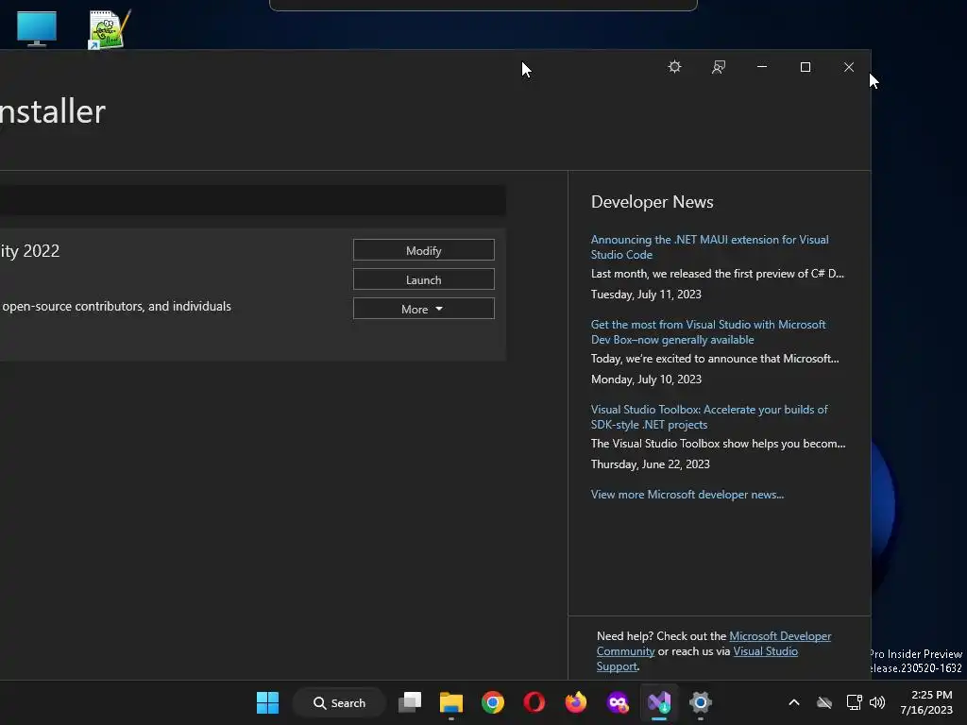967x725 pixels.
Task: Click the Developer News heading
Action: coord(652,202)
